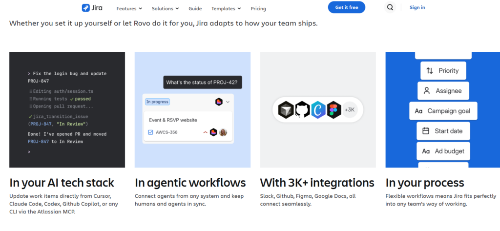Click the Priority field chip

pyautogui.click(x=443, y=71)
